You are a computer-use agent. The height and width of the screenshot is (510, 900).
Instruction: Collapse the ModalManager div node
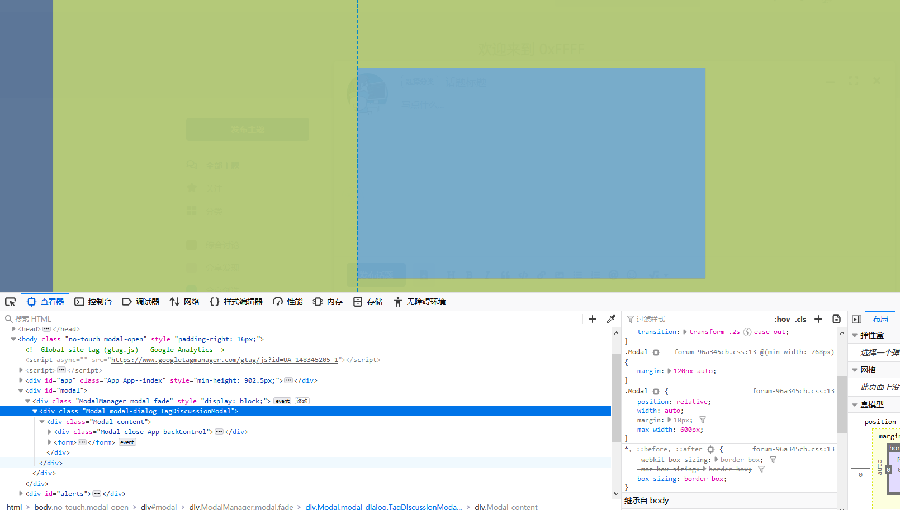[28, 401]
